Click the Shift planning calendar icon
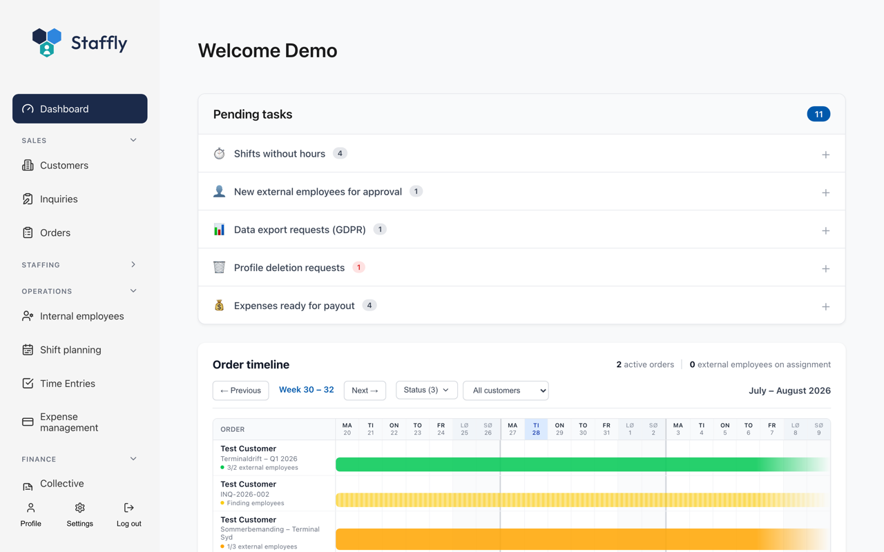884x552 pixels. click(x=28, y=350)
